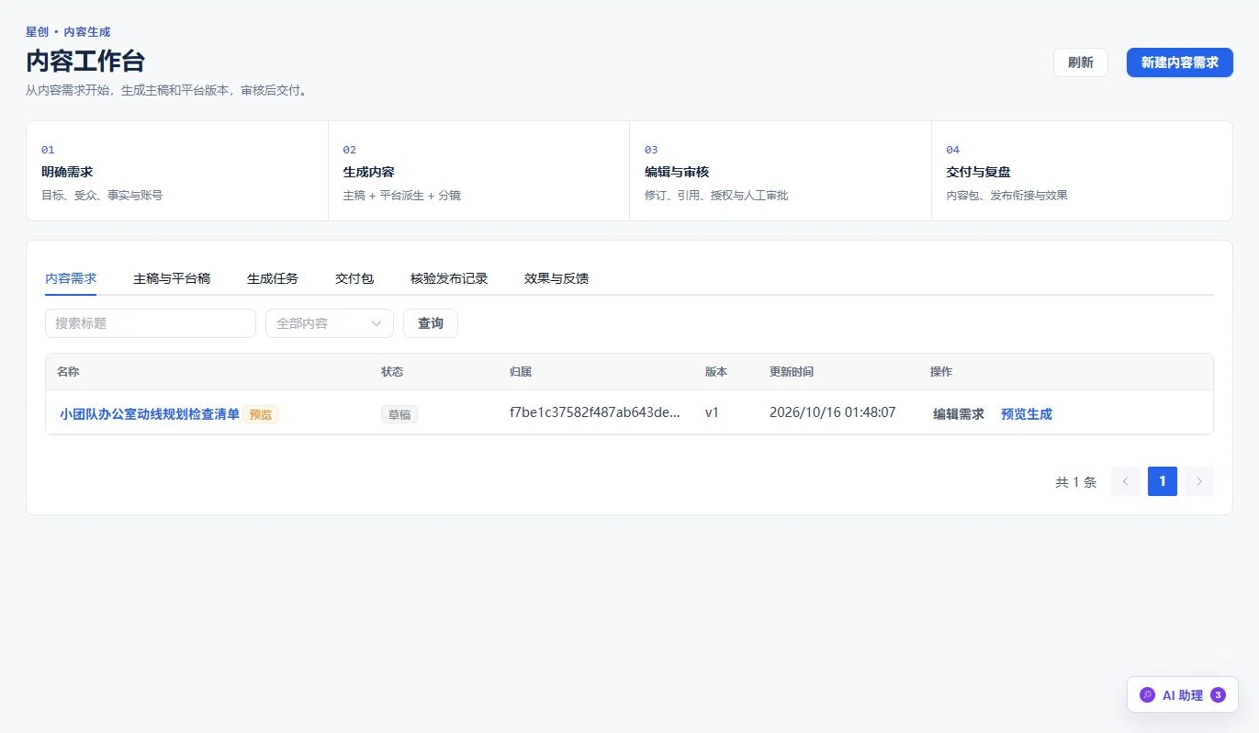Click 预览生成 for the checklist row
Viewport: 1259px width, 733px height.
pyautogui.click(x=1027, y=414)
